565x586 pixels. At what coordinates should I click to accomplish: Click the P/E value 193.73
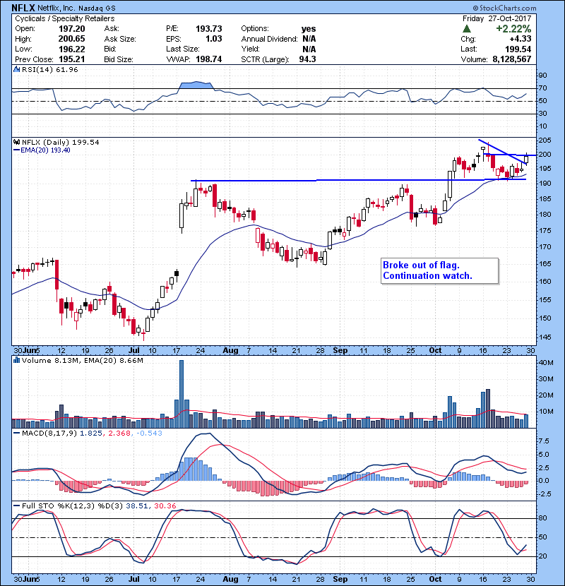[x=208, y=29]
